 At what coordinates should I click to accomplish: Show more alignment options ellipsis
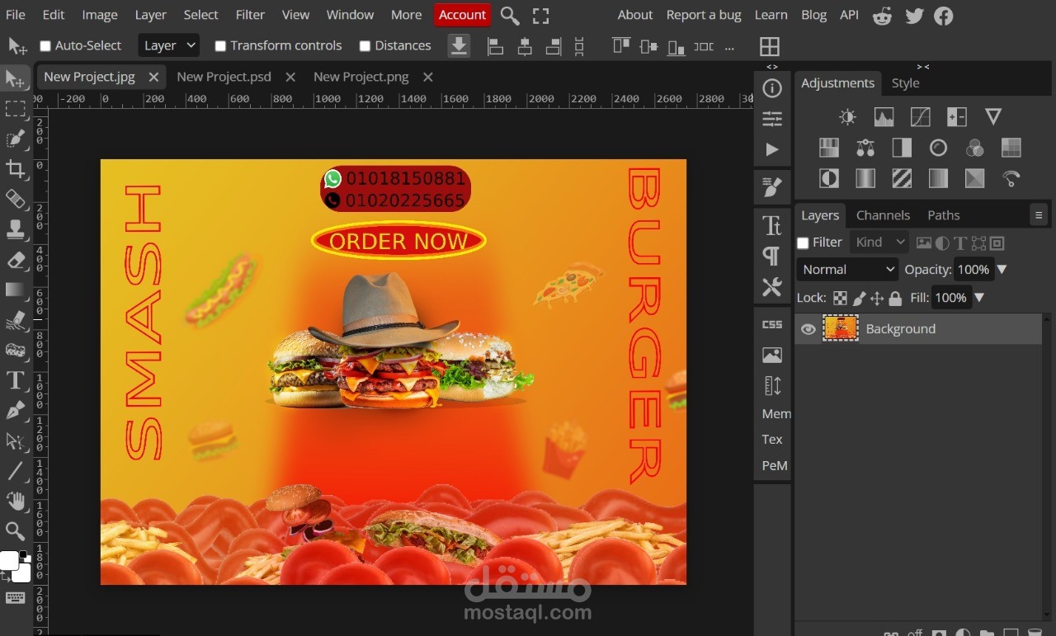pos(729,47)
